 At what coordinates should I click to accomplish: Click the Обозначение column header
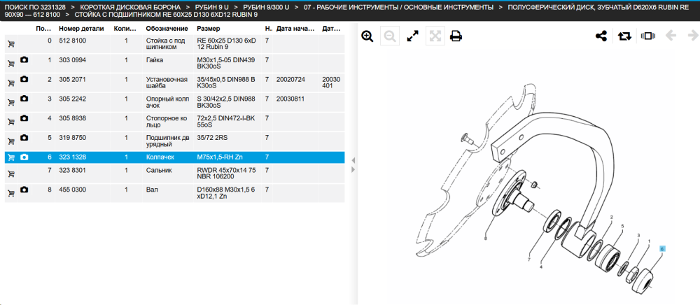167,29
